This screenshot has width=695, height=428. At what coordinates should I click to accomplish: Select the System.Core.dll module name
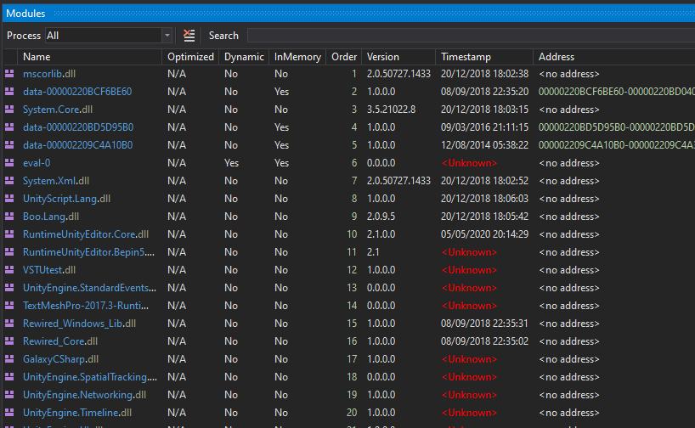click(x=58, y=109)
